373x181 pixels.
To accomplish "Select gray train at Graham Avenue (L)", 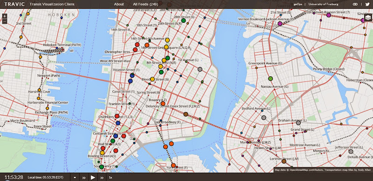I will (298, 123).
